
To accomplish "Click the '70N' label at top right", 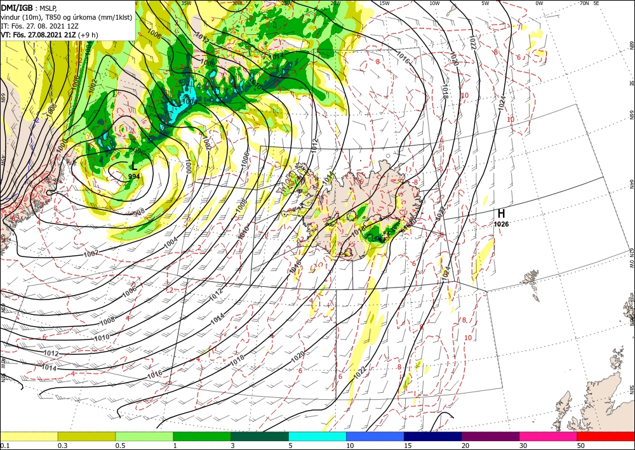I will pyautogui.click(x=584, y=3).
